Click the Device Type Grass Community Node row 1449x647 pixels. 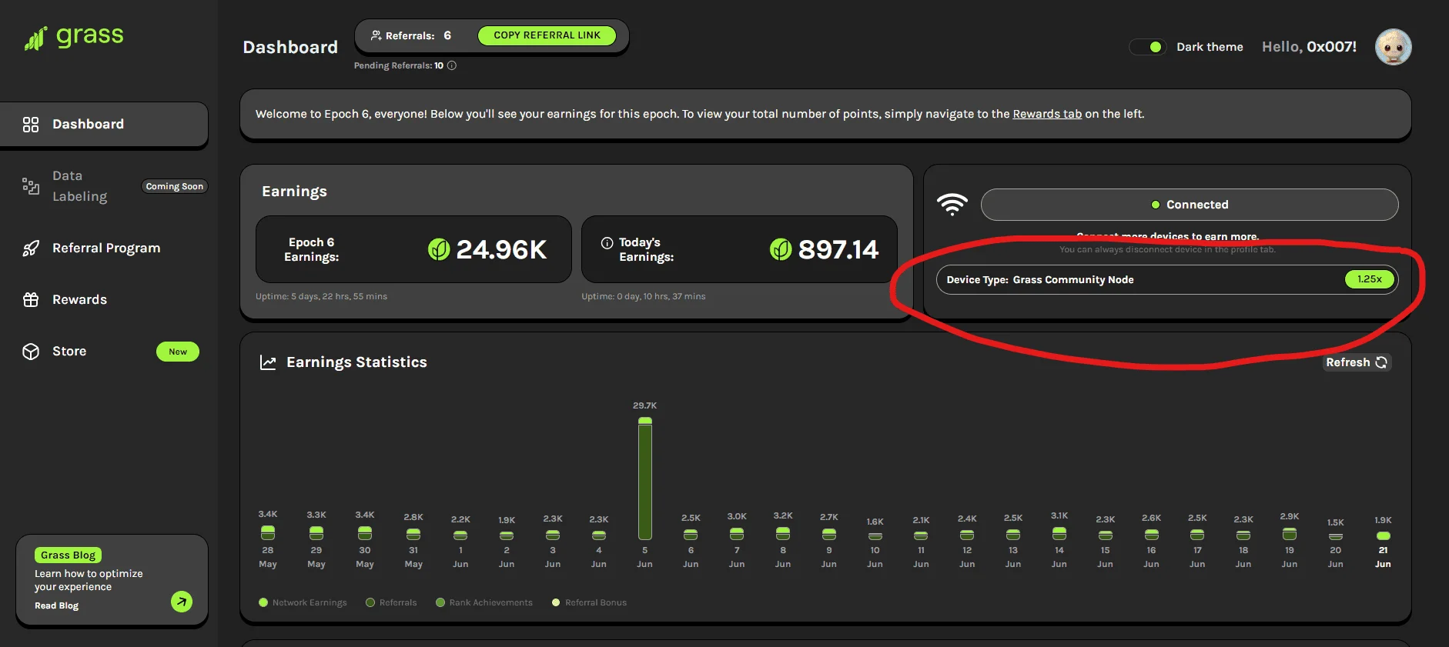(1167, 279)
